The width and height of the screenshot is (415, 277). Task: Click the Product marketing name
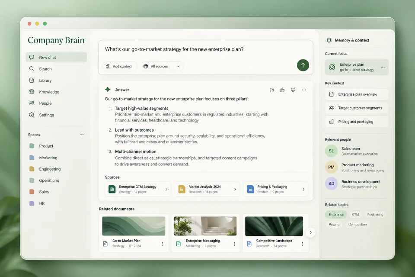358,165
